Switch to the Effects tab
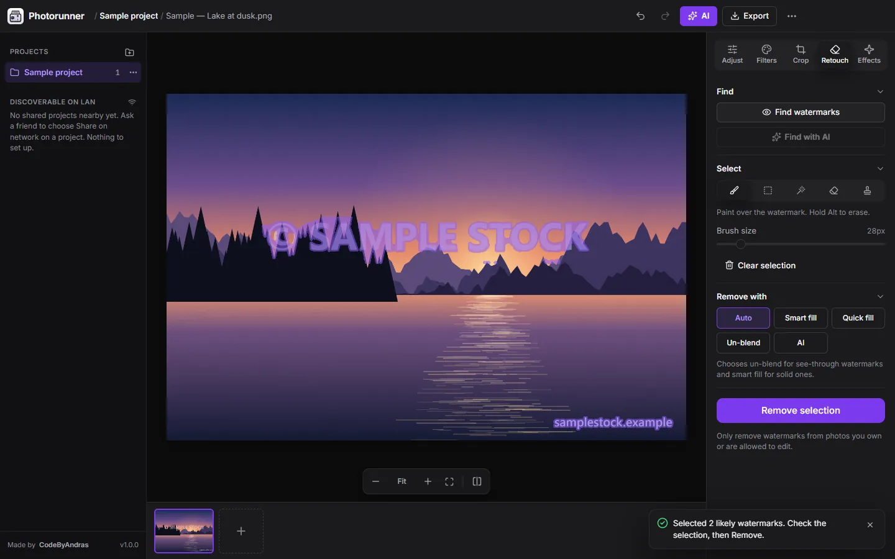The width and height of the screenshot is (895, 559). (869, 54)
